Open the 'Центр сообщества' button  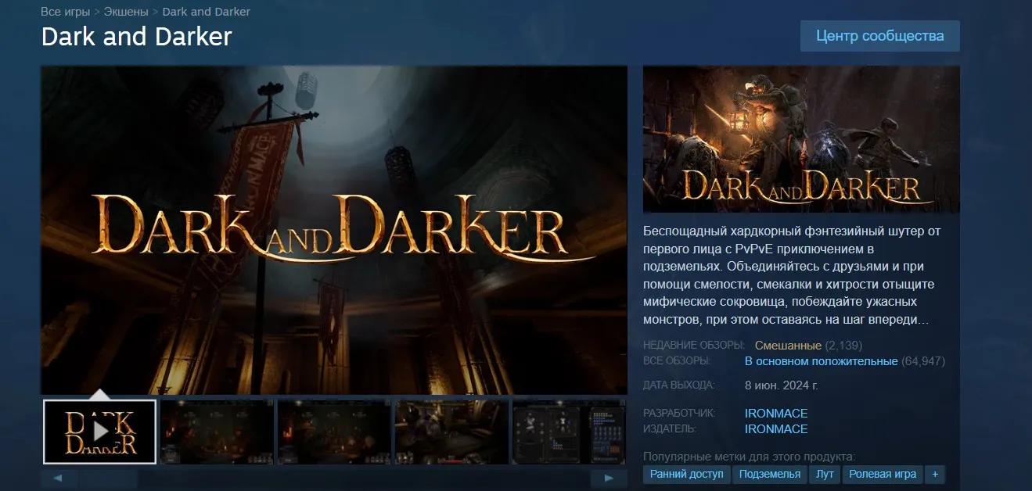[879, 36]
